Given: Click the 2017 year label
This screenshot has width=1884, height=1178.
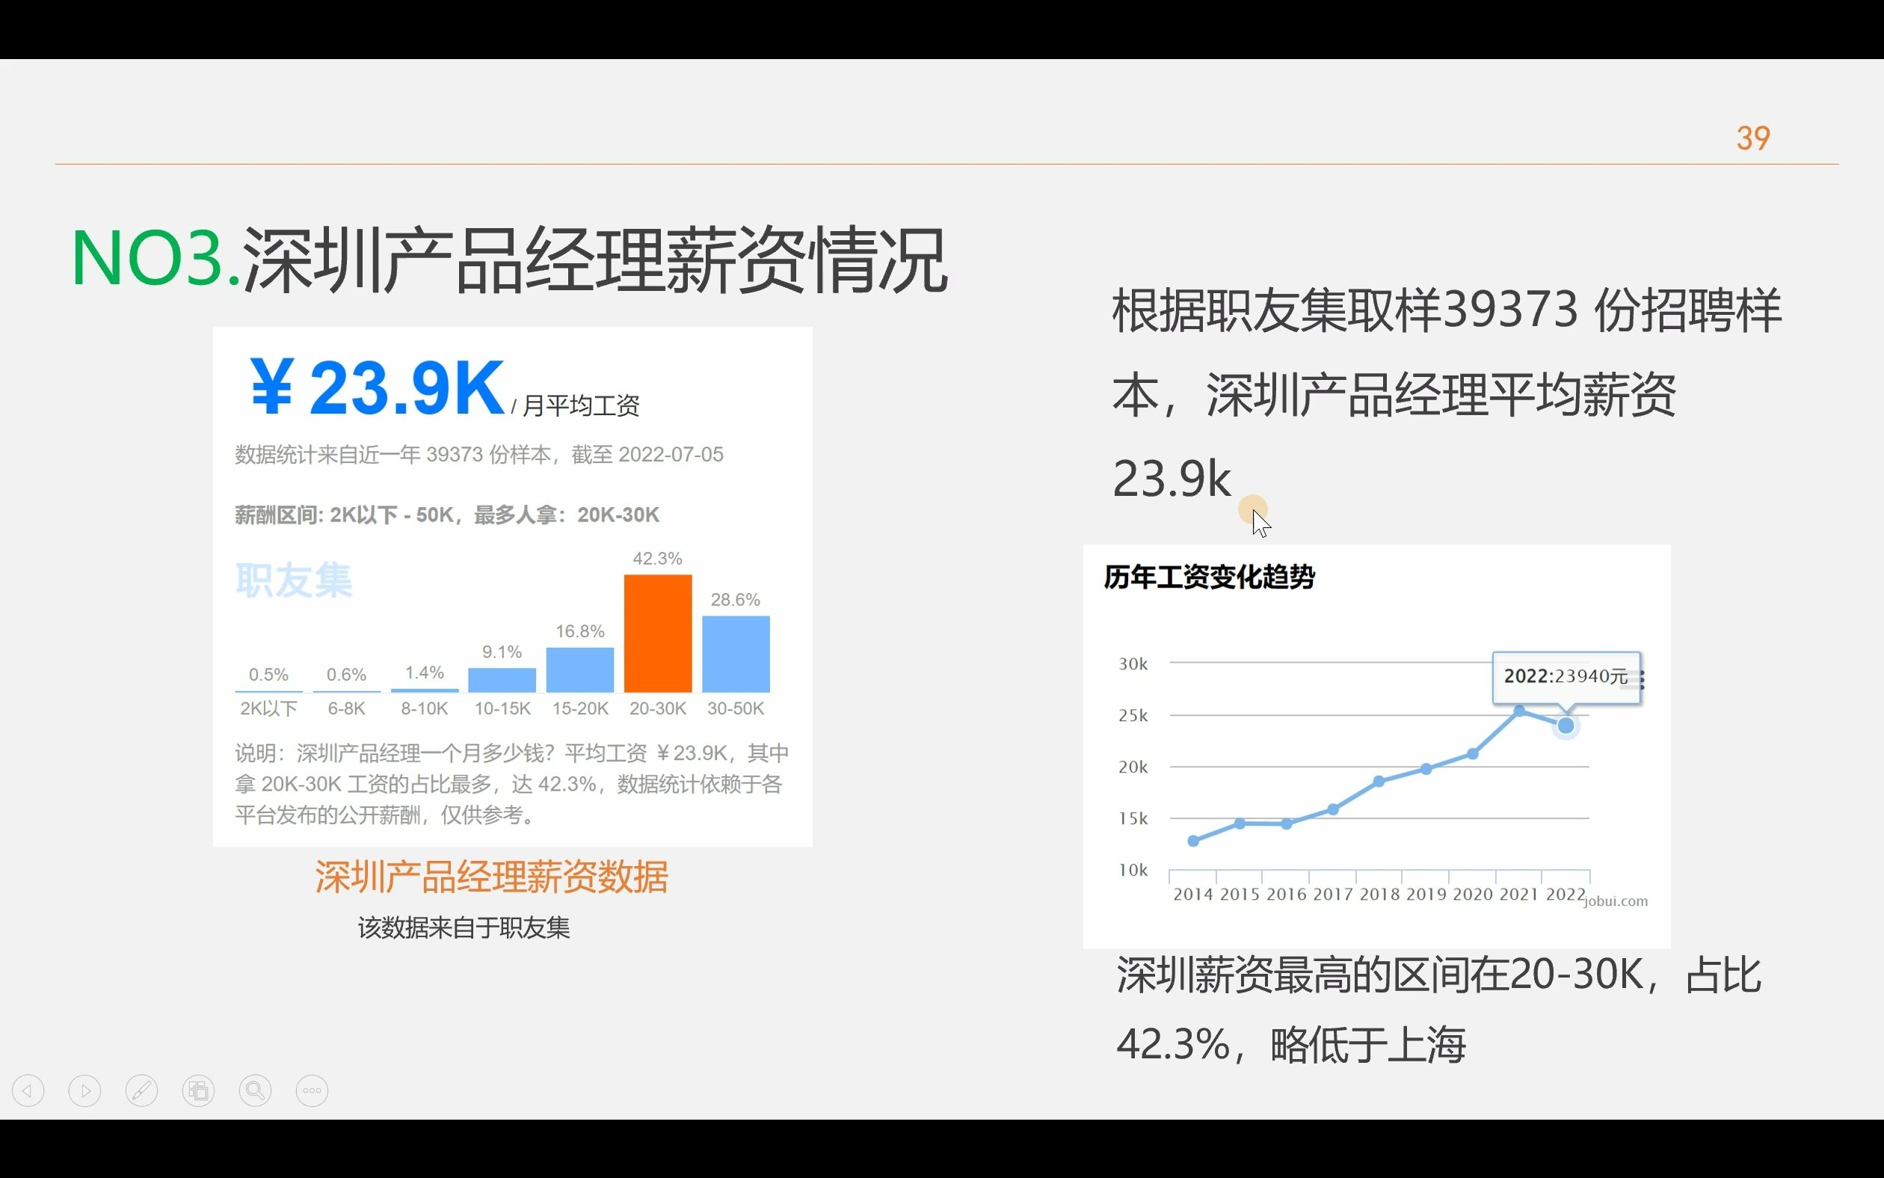Looking at the screenshot, I should tap(1333, 895).
